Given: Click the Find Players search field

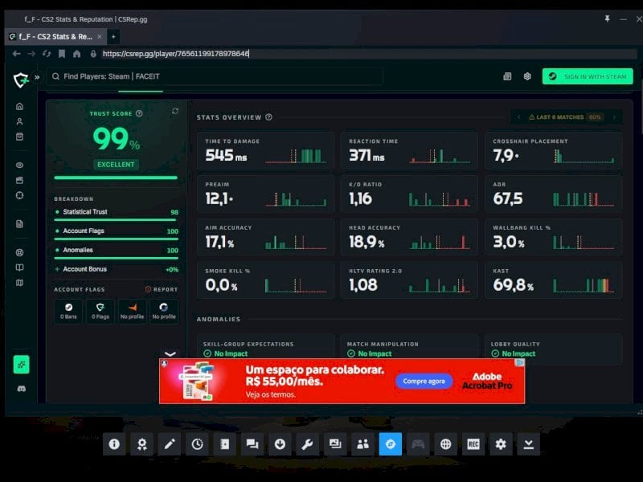Looking at the screenshot, I should [x=215, y=76].
